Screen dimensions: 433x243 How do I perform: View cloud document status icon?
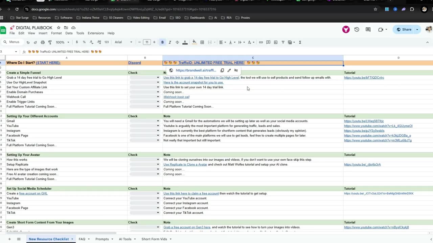[x=73, y=28]
